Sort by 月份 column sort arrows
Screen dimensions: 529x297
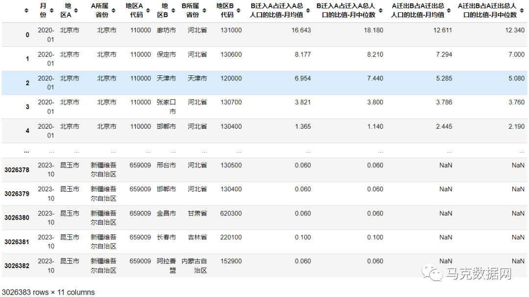point(51,10)
